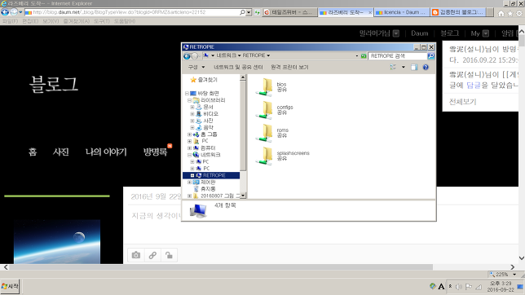Open the 방명록 blog navigation link
The height and width of the screenshot is (295, 525).
pyautogui.click(x=156, y=152)
